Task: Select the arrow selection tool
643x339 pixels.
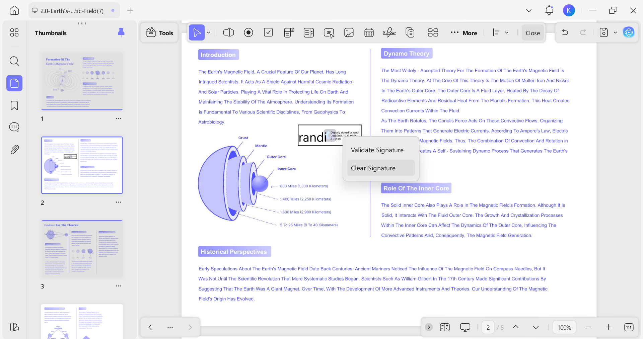Action: 197,32
